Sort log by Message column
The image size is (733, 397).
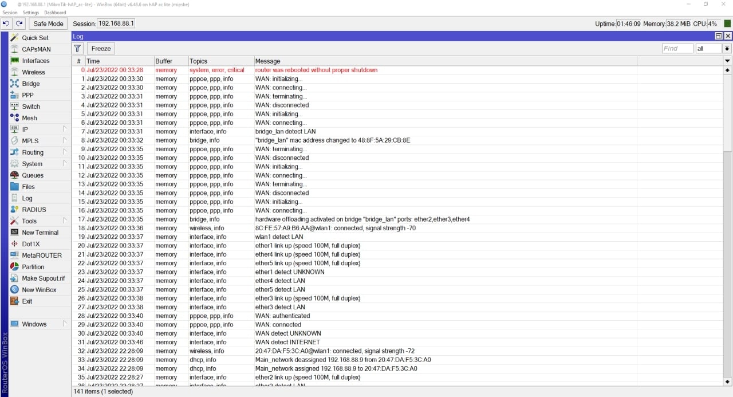point(446,61)
